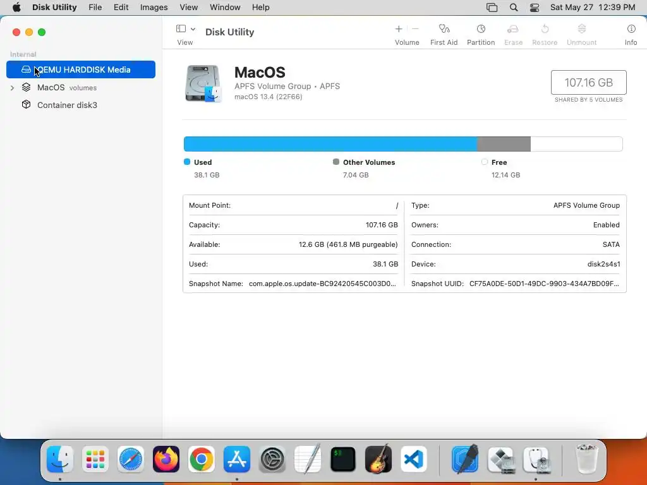647x485 pixels.
Task: Open Launchpad from the Dock
Action: [x=95, y=459]
